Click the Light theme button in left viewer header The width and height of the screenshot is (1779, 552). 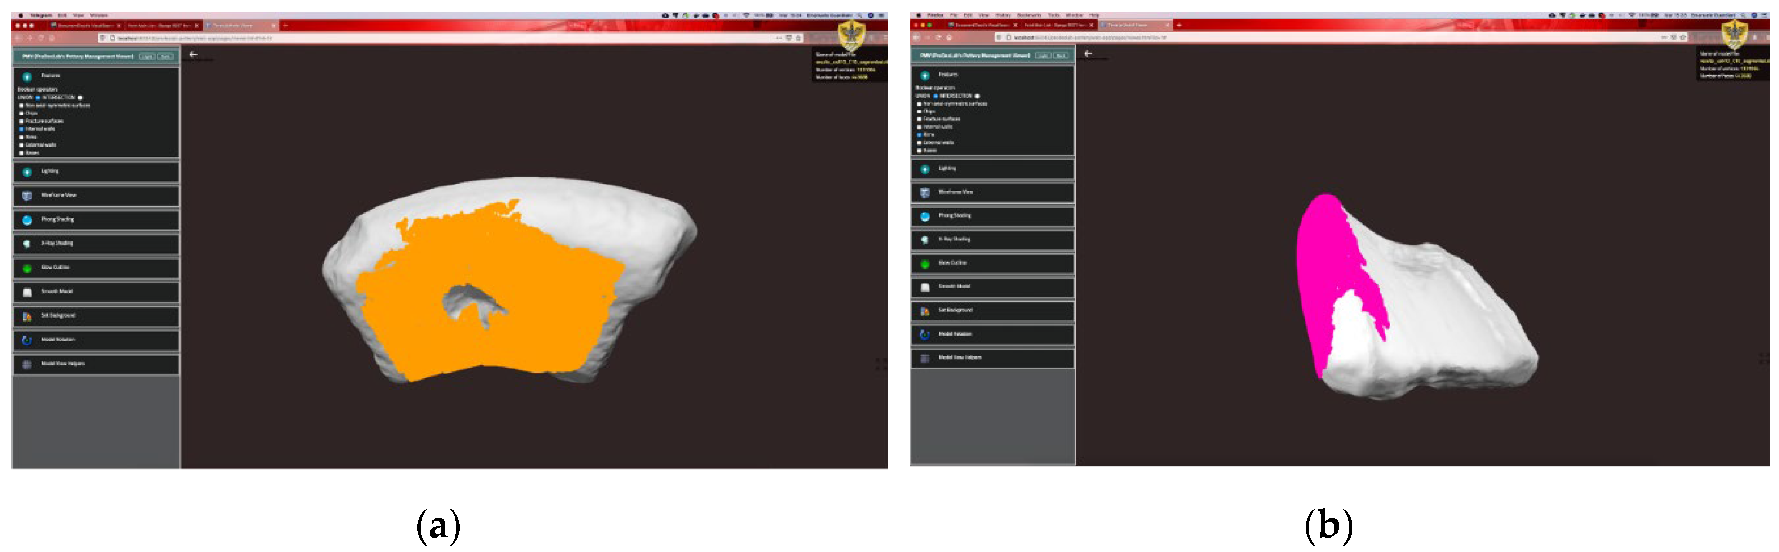(146, 56)
